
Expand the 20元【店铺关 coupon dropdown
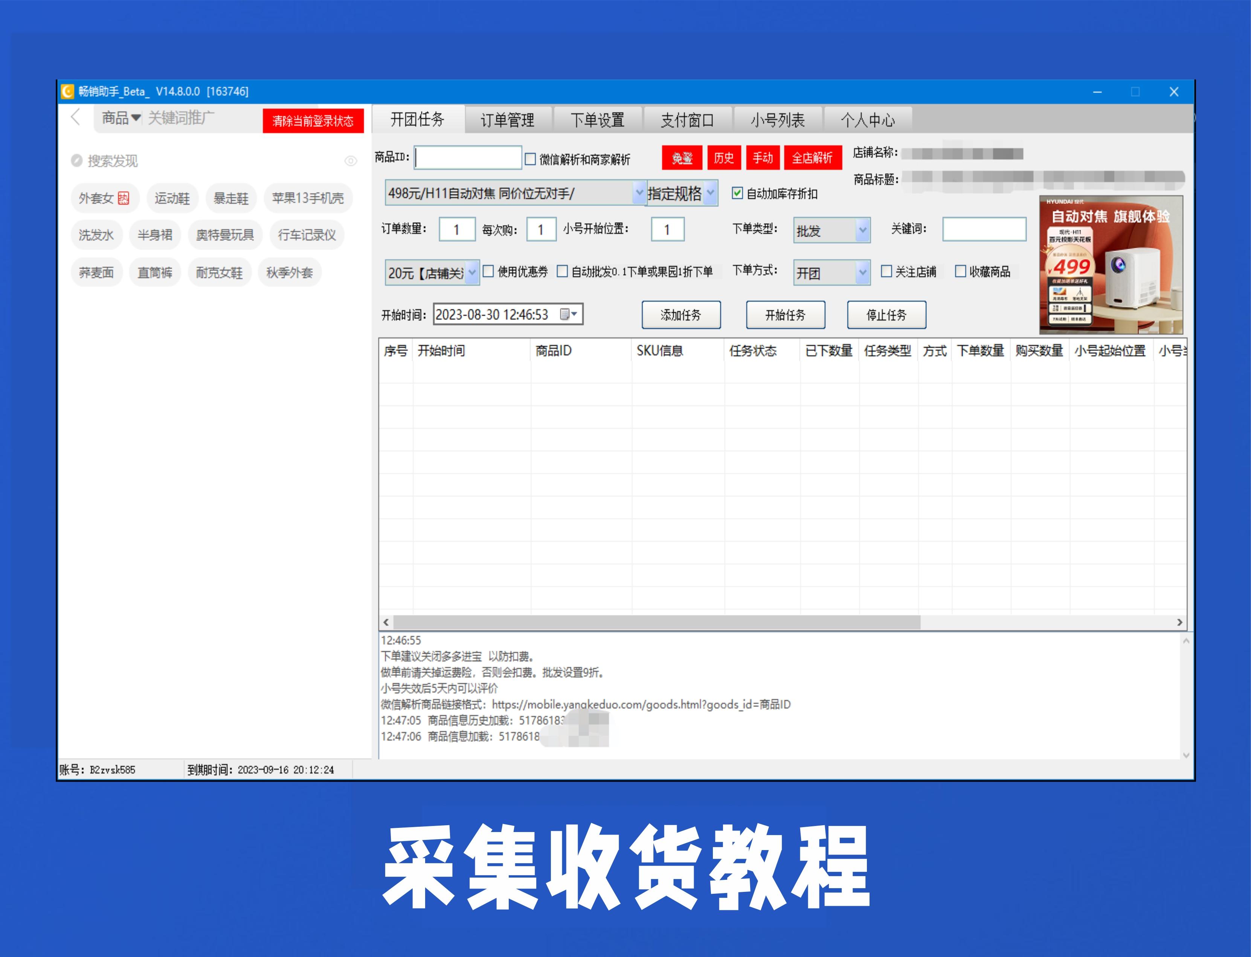(x=472, y=272)
